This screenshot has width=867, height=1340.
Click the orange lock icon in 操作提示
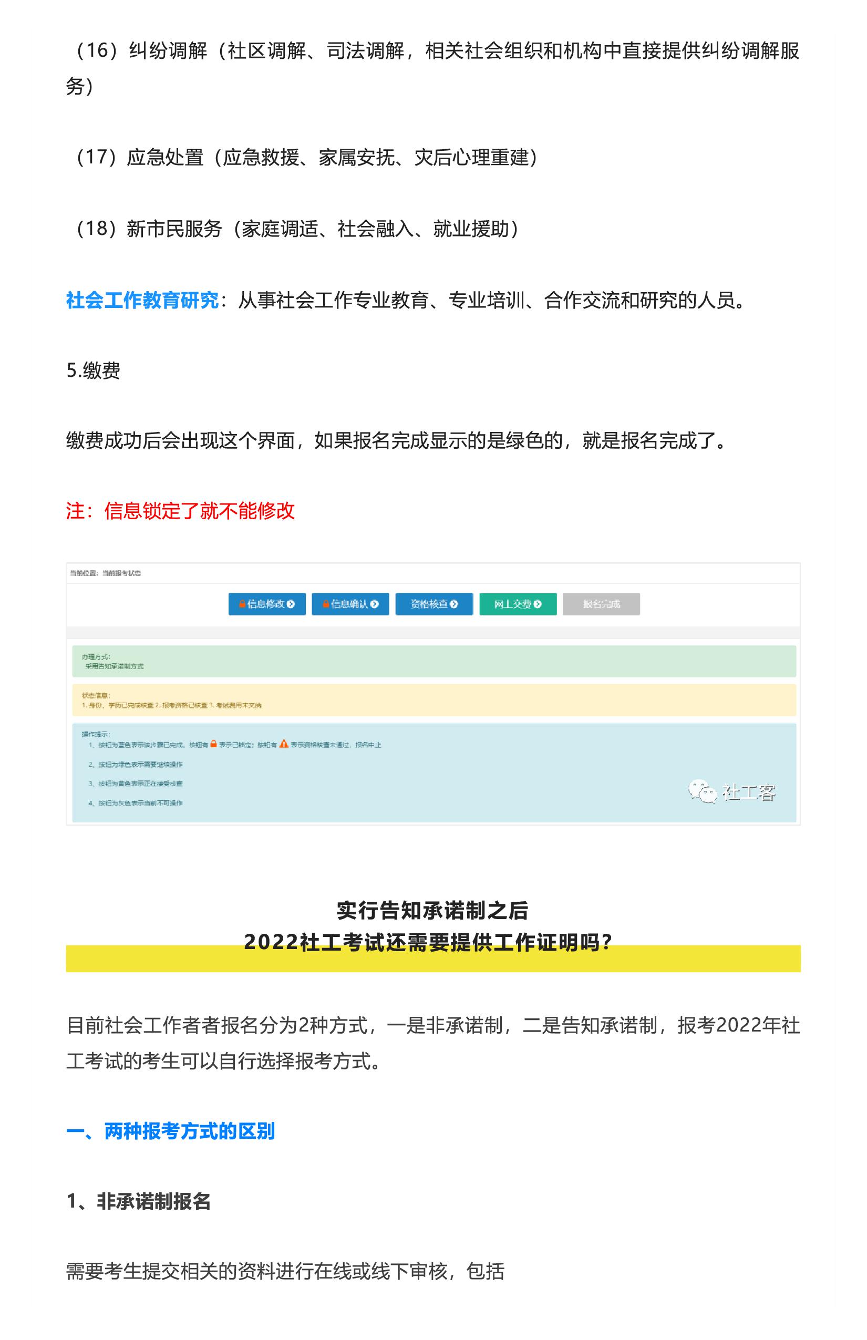tap(213, 744)
